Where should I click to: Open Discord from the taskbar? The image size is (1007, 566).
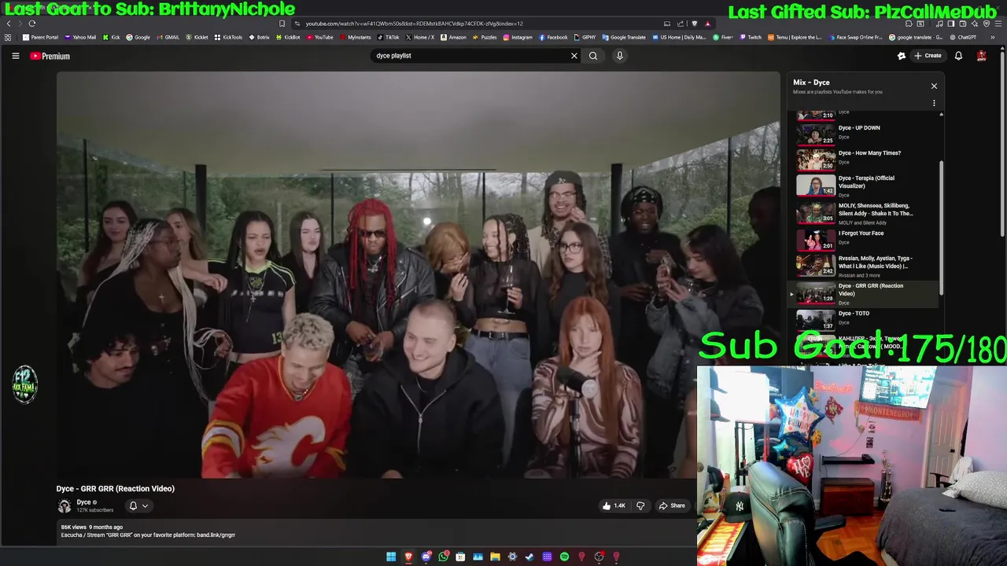click(426, 557)
